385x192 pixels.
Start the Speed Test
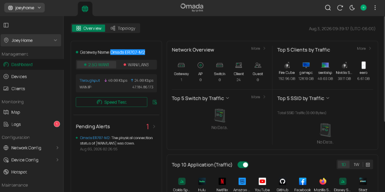(x=111, y=102)
